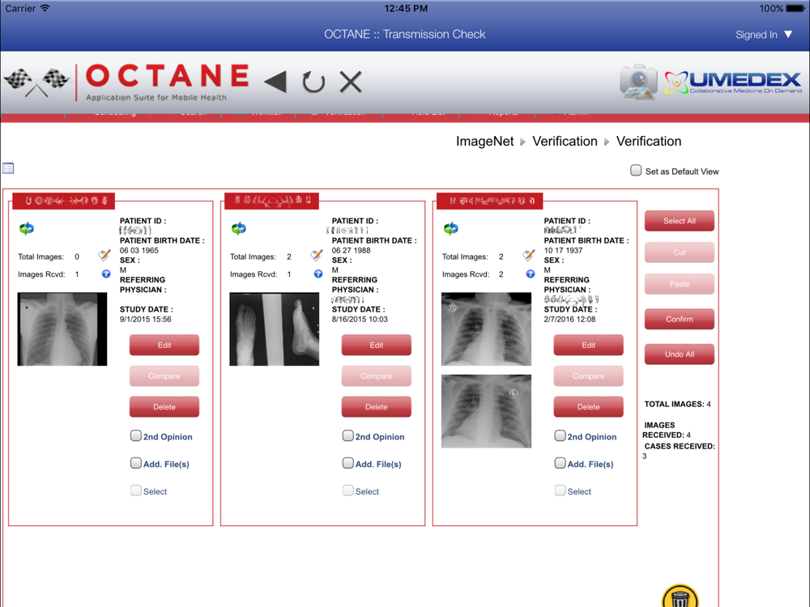Click the Cut button

coord(680,253)
